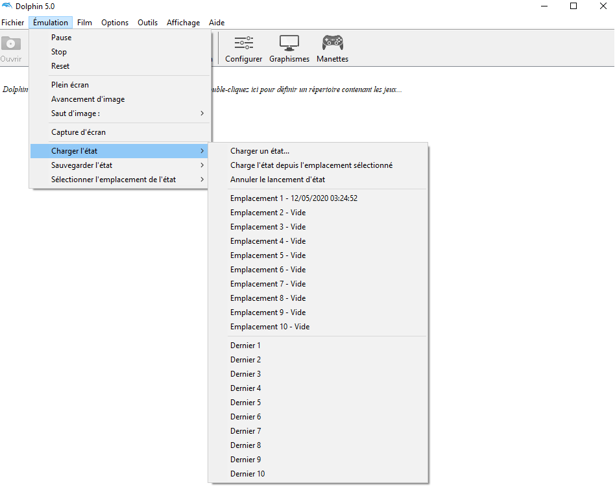Screen dimensions: 615x494
Task: Load Emplacement 6 - Vide
Action: coord(318,269)
